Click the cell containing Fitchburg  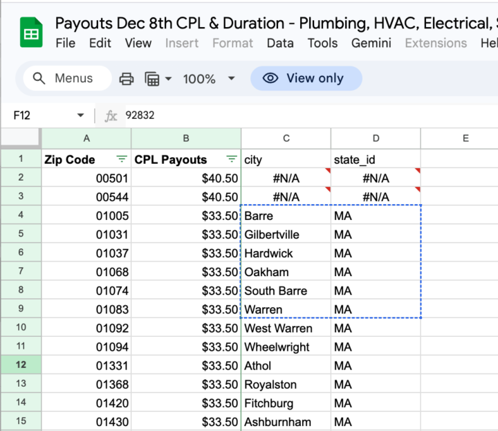pos(286,403)
